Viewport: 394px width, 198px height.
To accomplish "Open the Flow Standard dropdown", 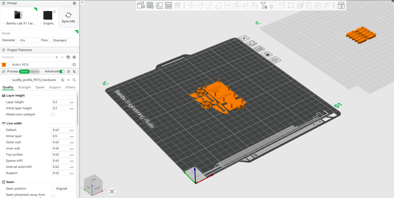I will pyautogui.click(x=62, y=40).
